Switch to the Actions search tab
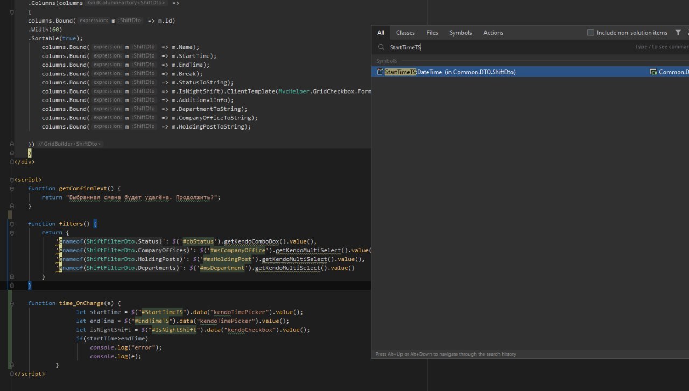Image resolution: width=689 pixels, height=391 pixels. coord(493,33)
